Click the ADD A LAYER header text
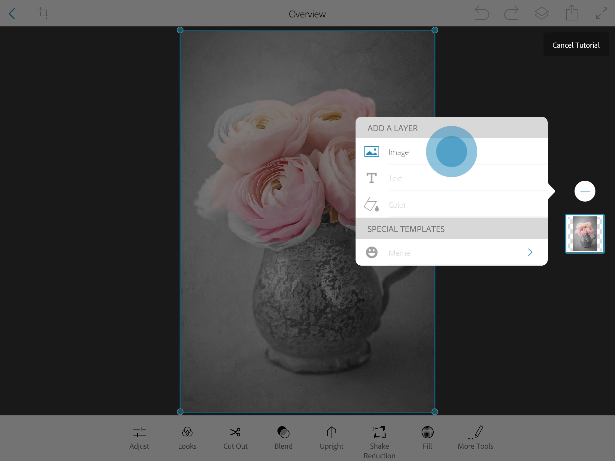The image size is (615, 461). coord(392,128)
